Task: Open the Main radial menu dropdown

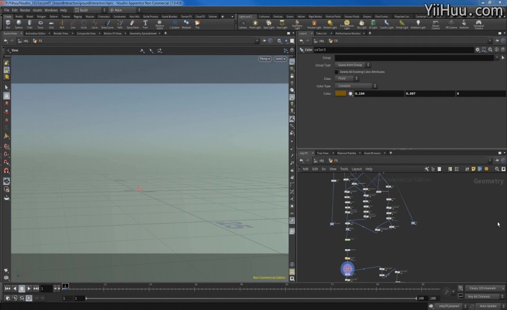Action: 125,10
